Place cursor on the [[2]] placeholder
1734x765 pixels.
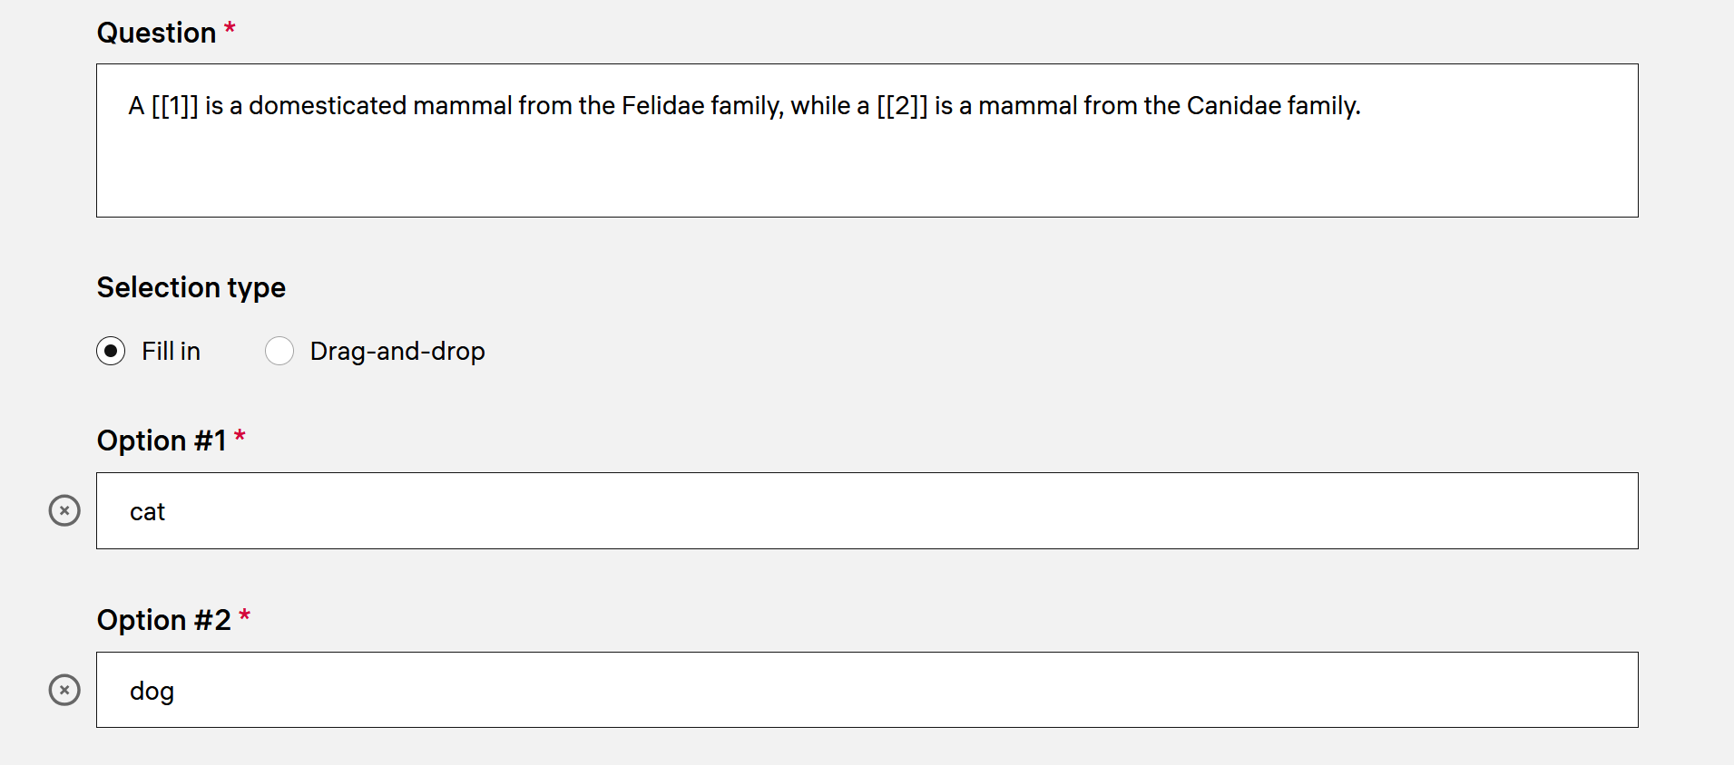pyautogui.click(x=902, y=106)
